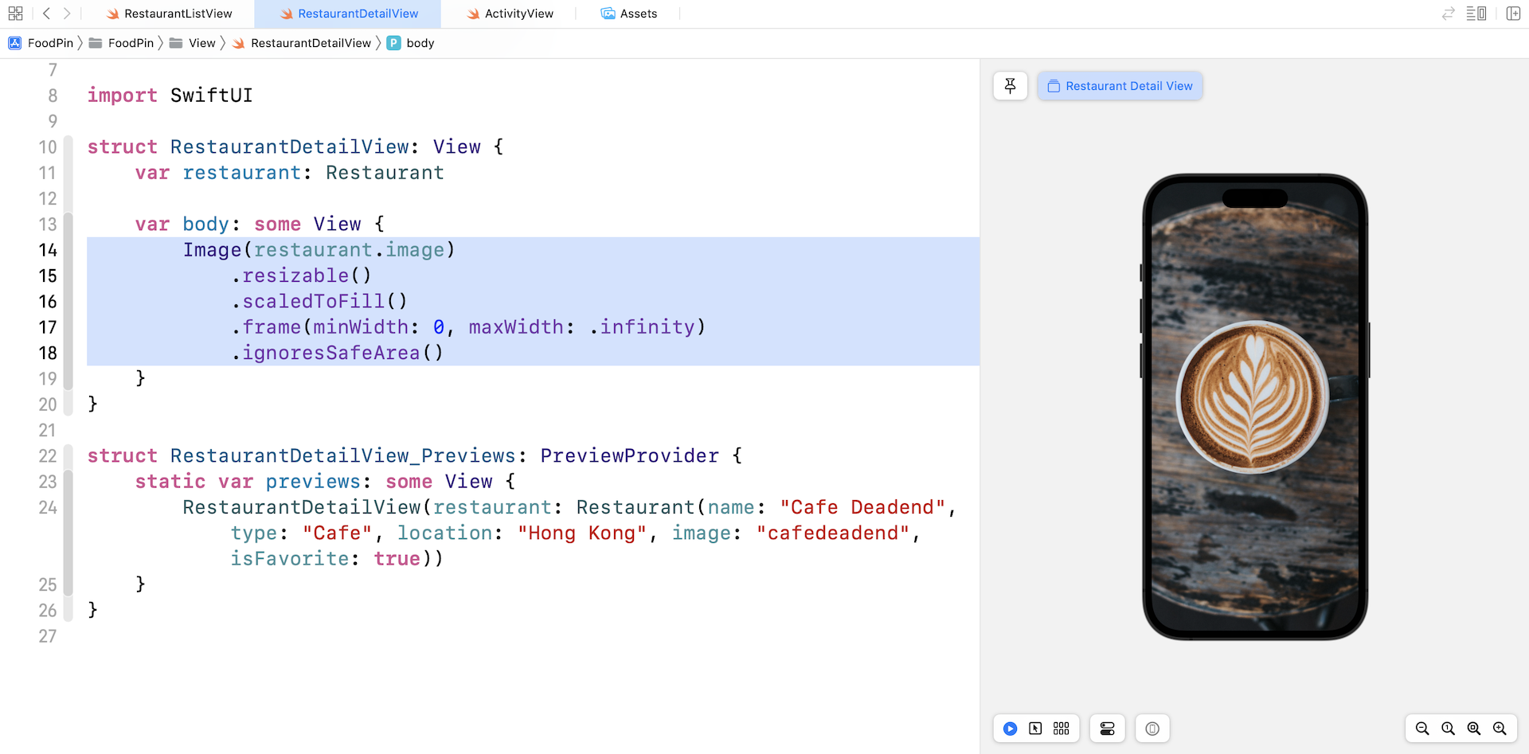Go back to previous file
Viewport: 1529px width, 754px height.
coord(46,14)
